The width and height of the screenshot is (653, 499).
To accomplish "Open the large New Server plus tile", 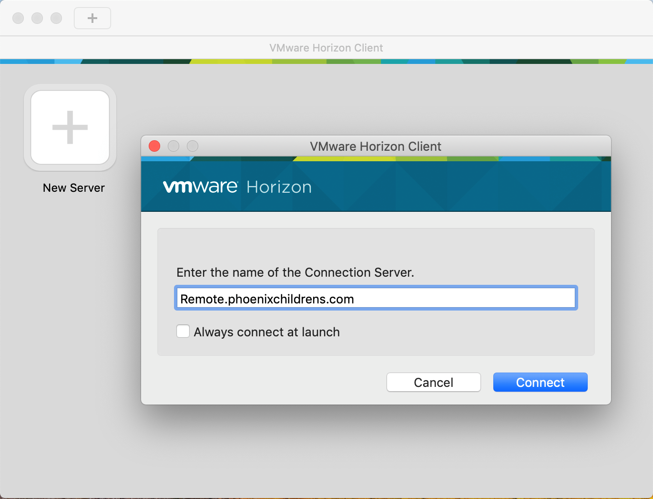I will click(x=70, y=127).
